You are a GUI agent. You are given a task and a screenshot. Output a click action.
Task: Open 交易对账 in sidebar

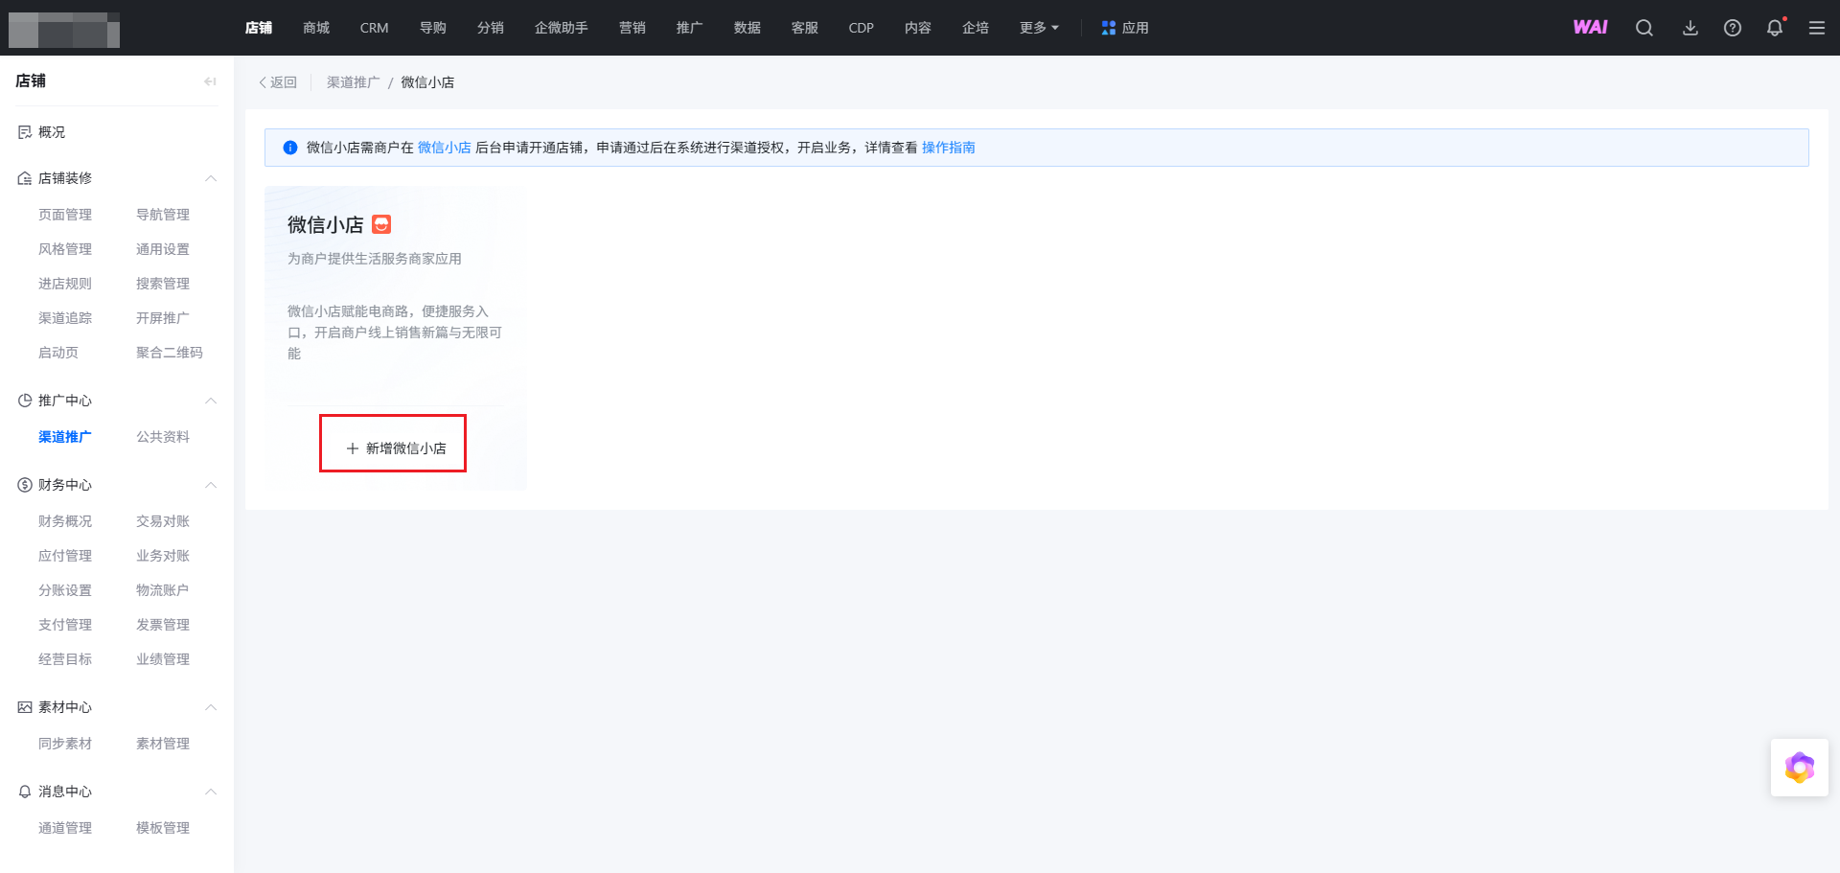tap(163, 521)
